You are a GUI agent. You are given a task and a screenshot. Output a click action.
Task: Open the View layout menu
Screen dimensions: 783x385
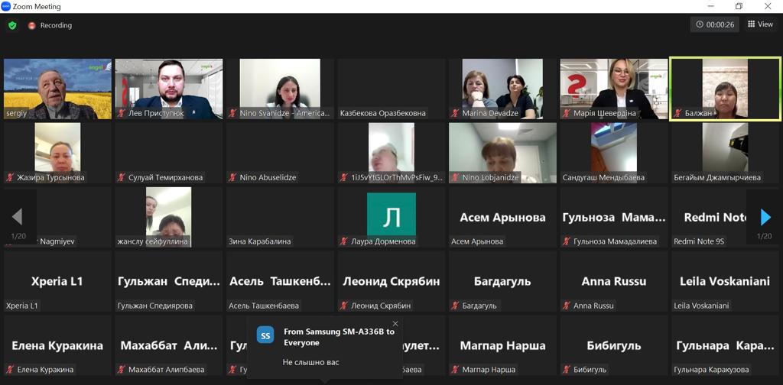pos(760,24)
